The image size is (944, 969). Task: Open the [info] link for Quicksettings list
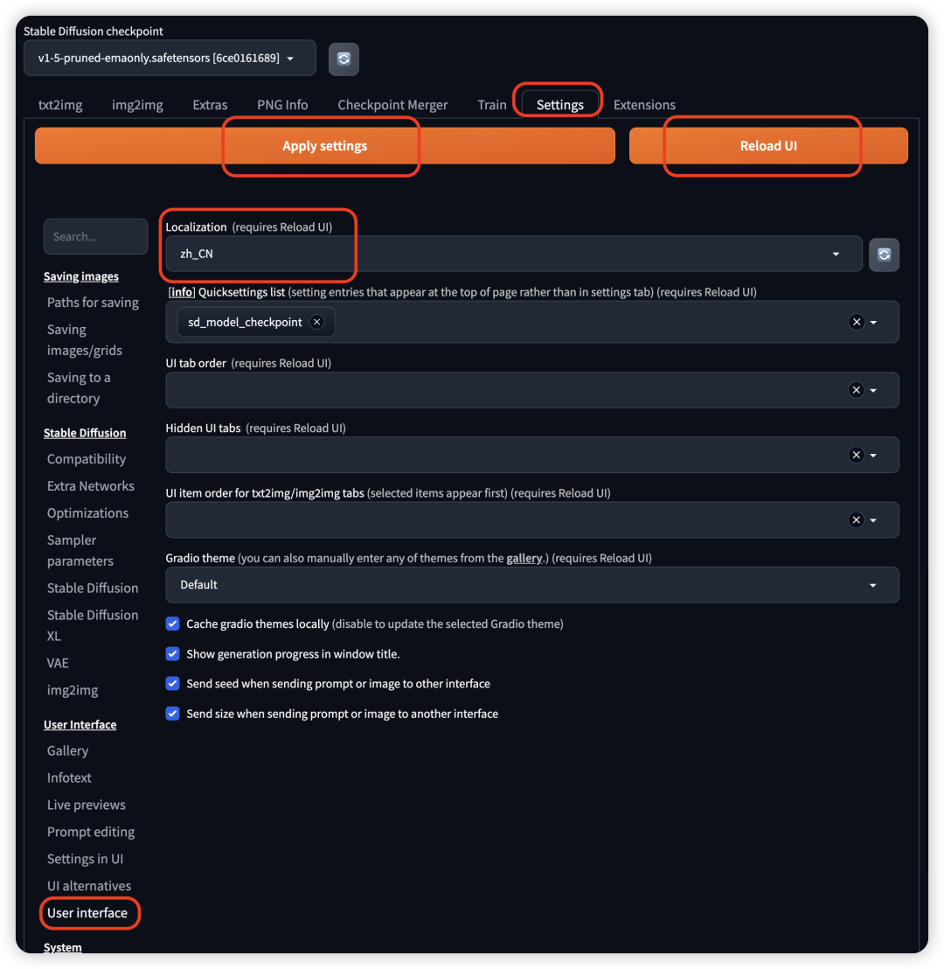182,292
